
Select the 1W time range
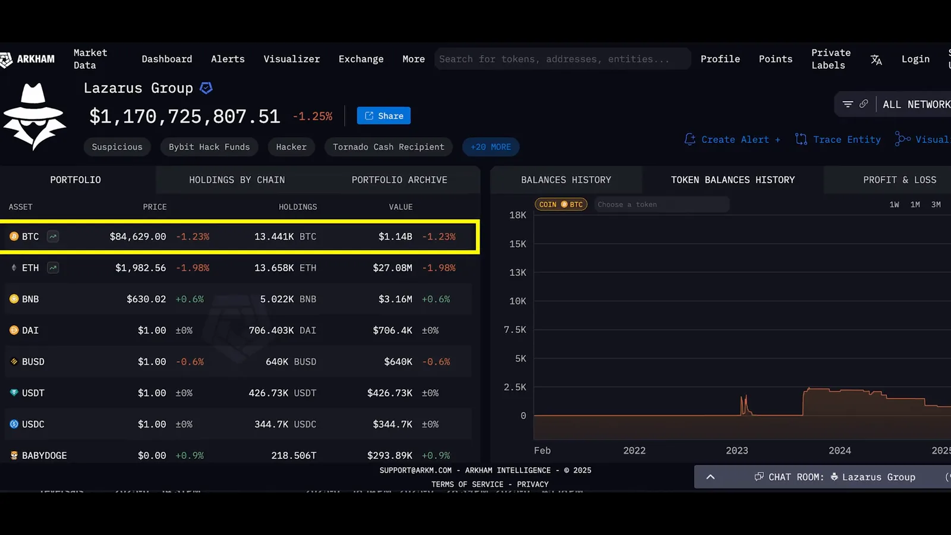pos(894,204)
